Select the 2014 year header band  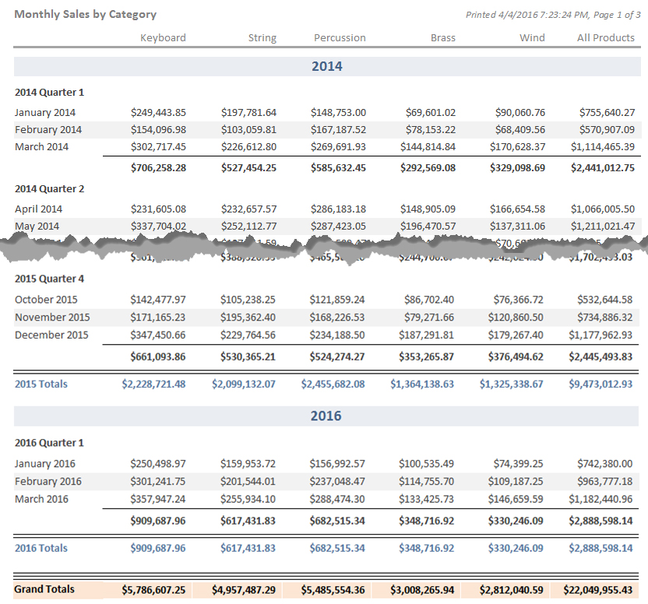[326, 66]
